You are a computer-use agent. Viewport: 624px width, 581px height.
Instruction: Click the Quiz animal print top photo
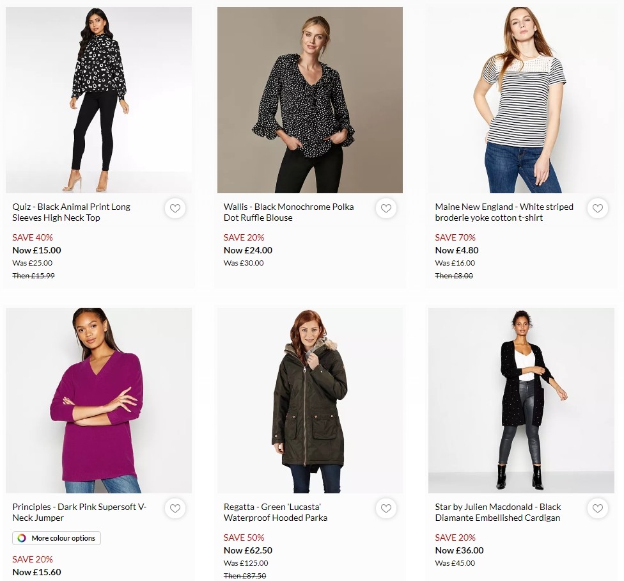[x=98, y=100]
